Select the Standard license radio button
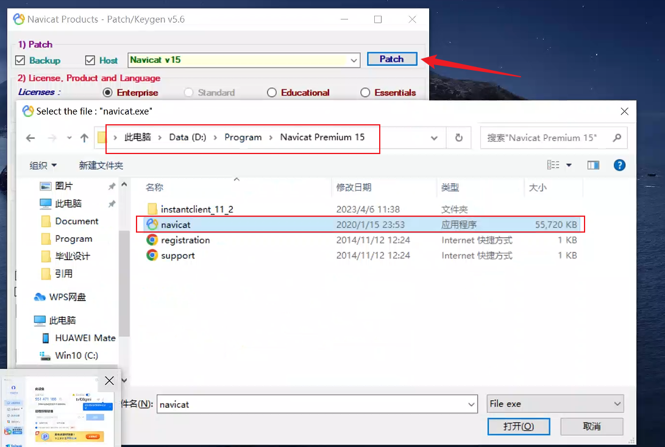 189,93
